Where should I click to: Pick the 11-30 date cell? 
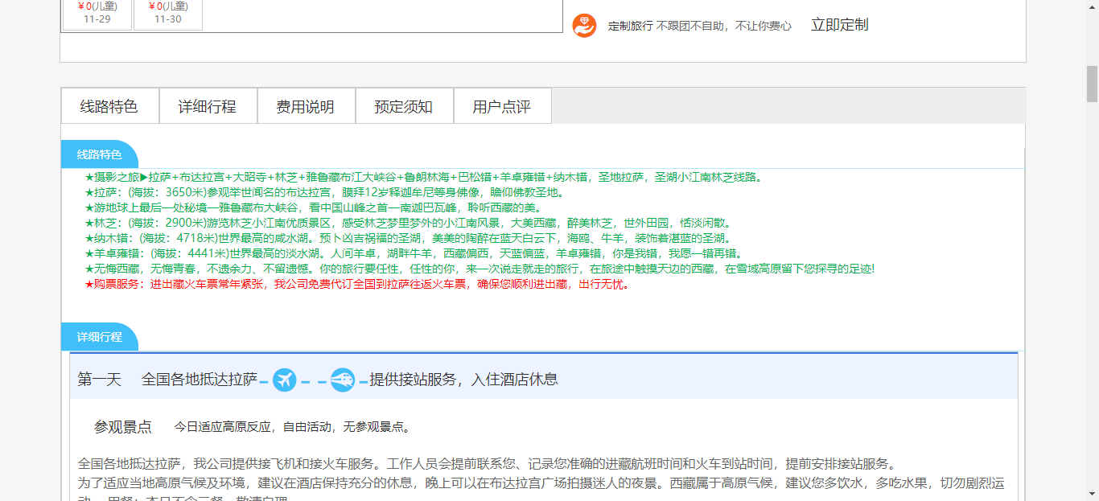168,14
